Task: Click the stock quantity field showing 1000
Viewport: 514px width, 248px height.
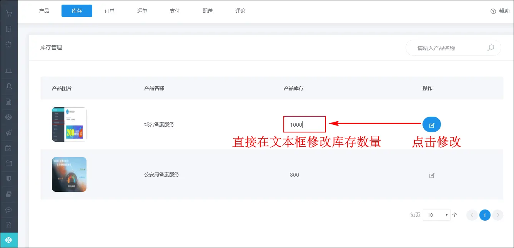Action: (304, 124)
